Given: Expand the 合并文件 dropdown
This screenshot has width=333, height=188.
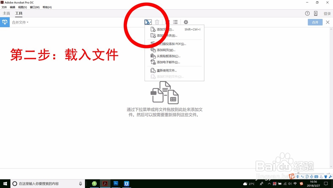Looking at the screenshot, I should 20,22.
